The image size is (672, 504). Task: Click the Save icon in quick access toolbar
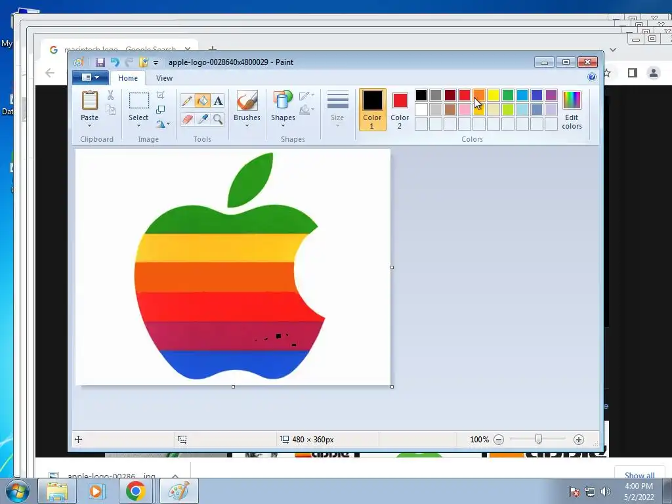(x=100, y=62)
